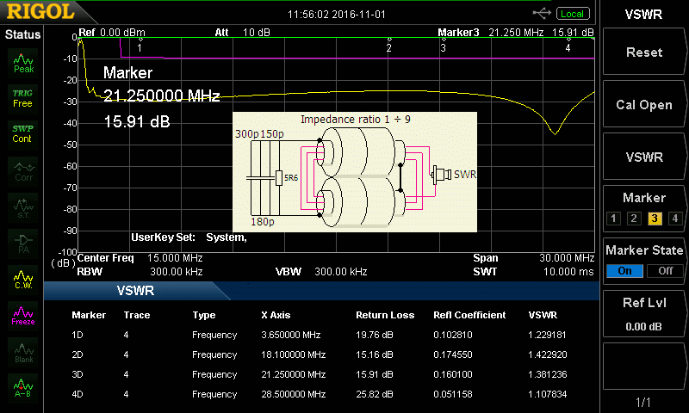This screenshot has height=413, width=689.
Task: Click the Peak status icon
Action: click(23, 62)
